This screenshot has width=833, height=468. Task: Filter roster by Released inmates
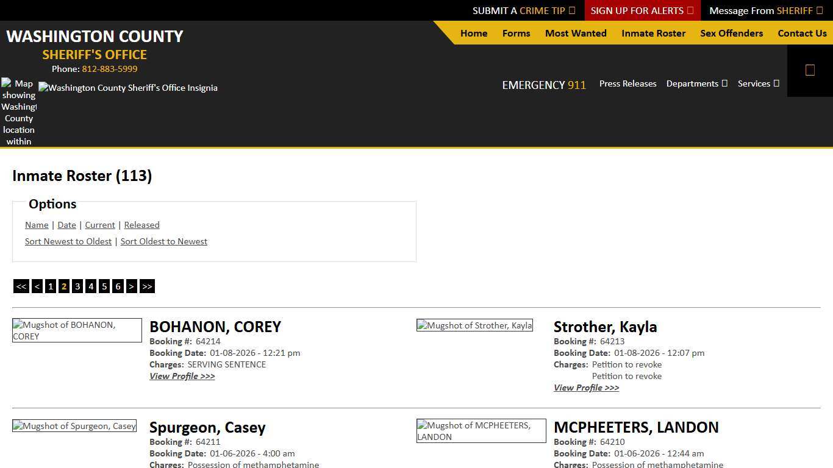(x=141, y=225)
